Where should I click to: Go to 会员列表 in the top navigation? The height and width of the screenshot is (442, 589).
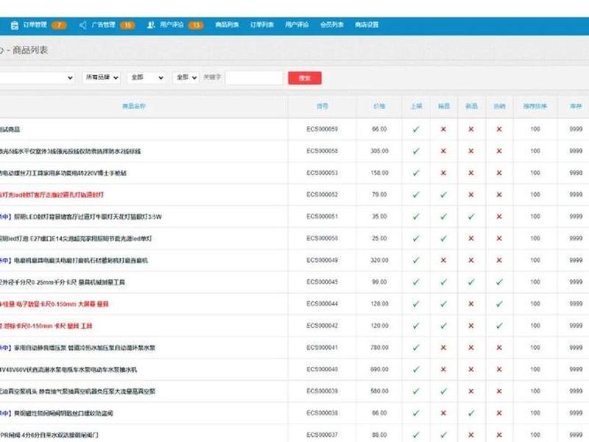click(x=332, y=25)
